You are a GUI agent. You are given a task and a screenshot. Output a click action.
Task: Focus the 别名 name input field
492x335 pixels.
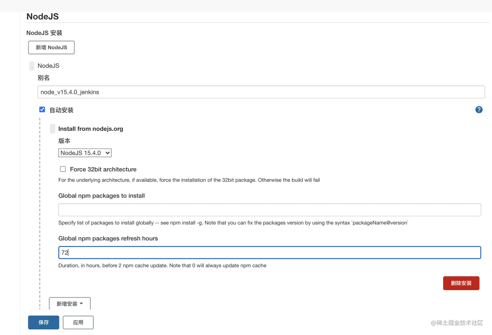pos(261,92)
